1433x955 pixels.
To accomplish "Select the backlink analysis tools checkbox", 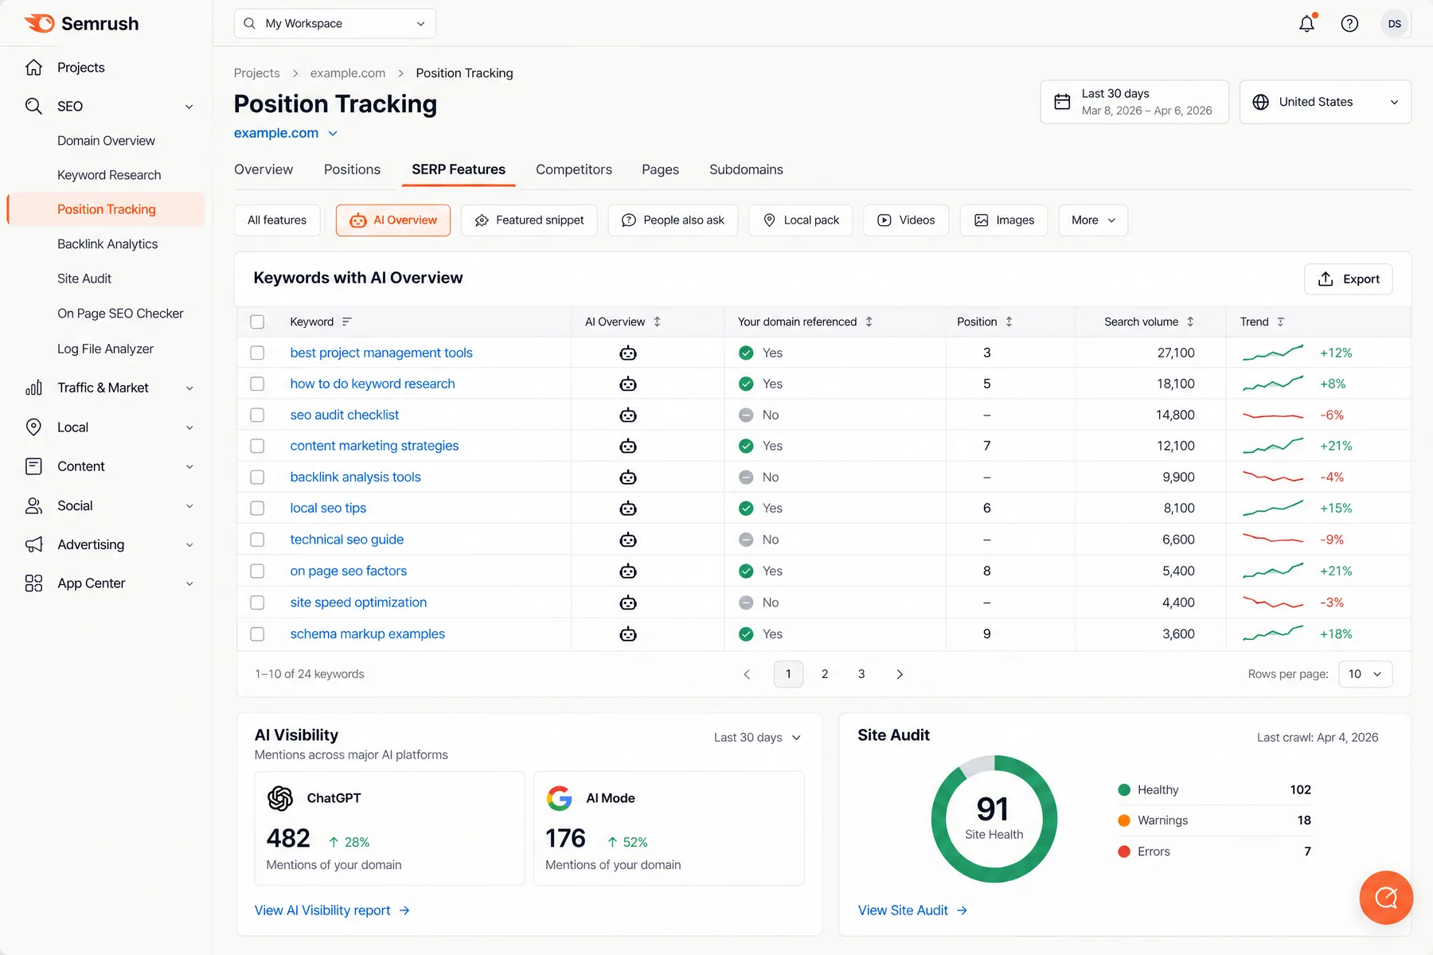I will tap(257, 477).
